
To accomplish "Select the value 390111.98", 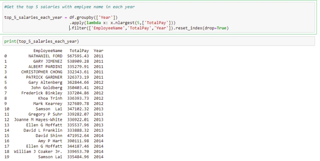I will 78,141.
